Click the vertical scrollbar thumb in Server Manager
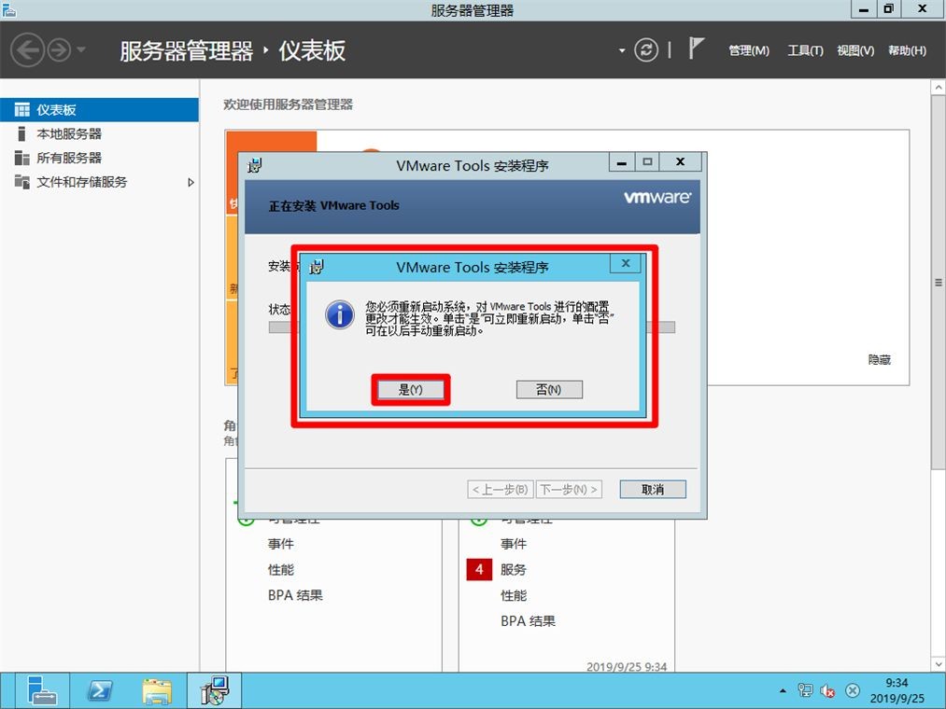 939,282
